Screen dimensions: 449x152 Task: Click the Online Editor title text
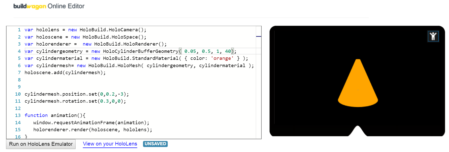click(66, 6)
